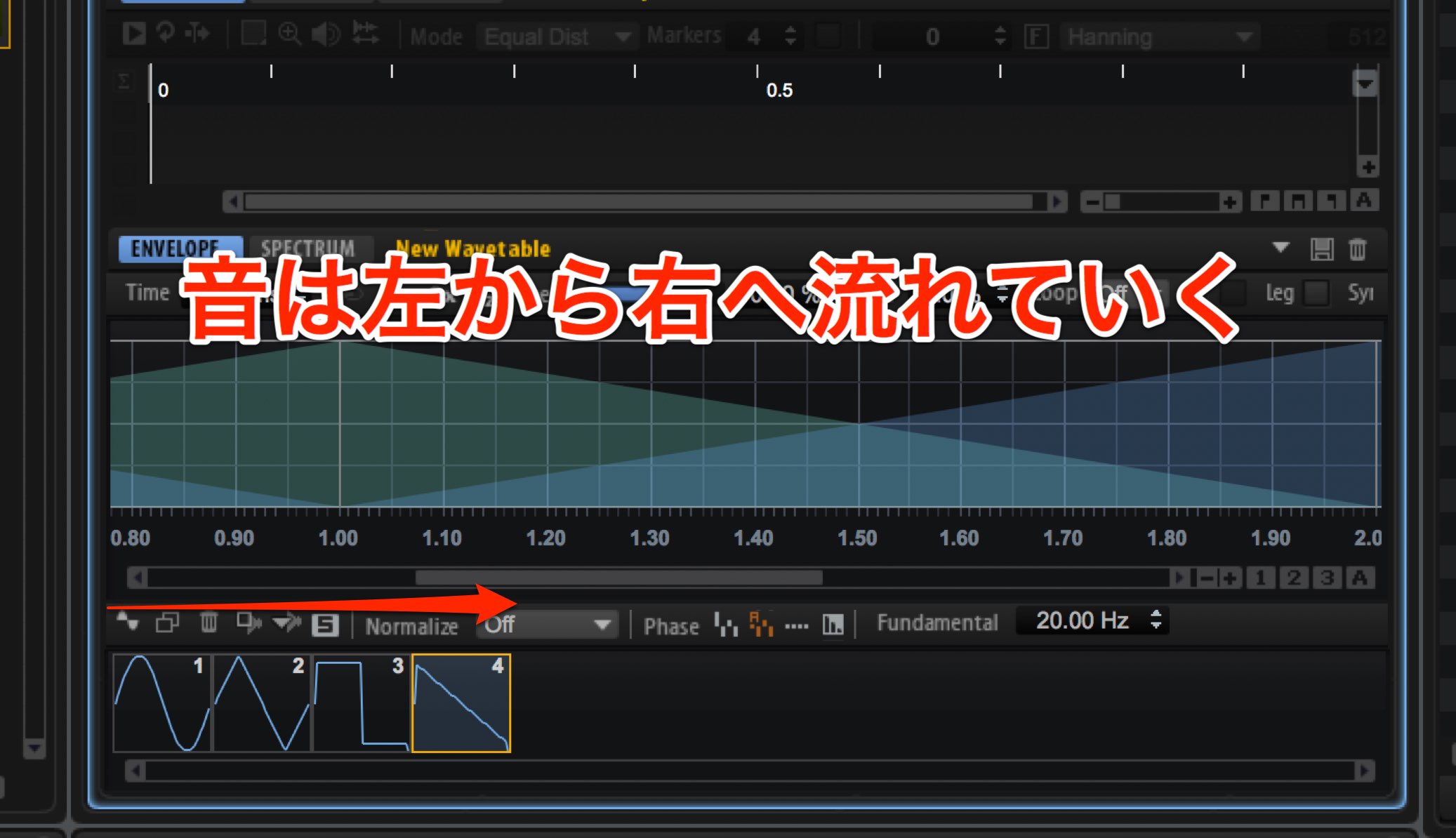Adjust the Markers count stepper arrows
Image resolution: width=1456 pixels, height=838 pixels.
pyautogui.click(x=790, y=36)
